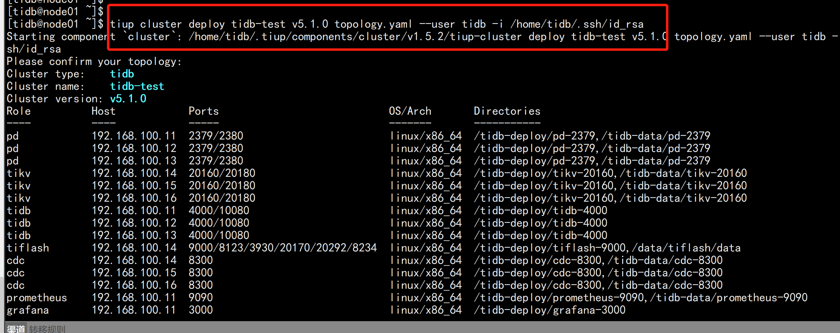Click the 'Directories' column header

click(x=507, y=111)
